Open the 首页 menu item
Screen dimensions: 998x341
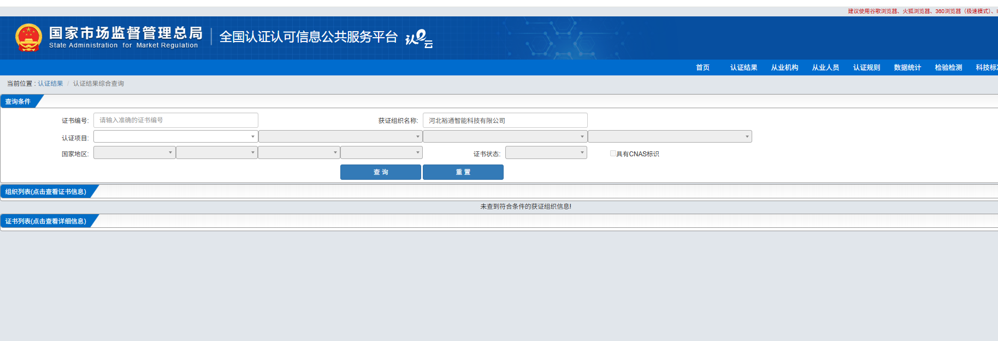pyautogui.click(x=702, y=68)
